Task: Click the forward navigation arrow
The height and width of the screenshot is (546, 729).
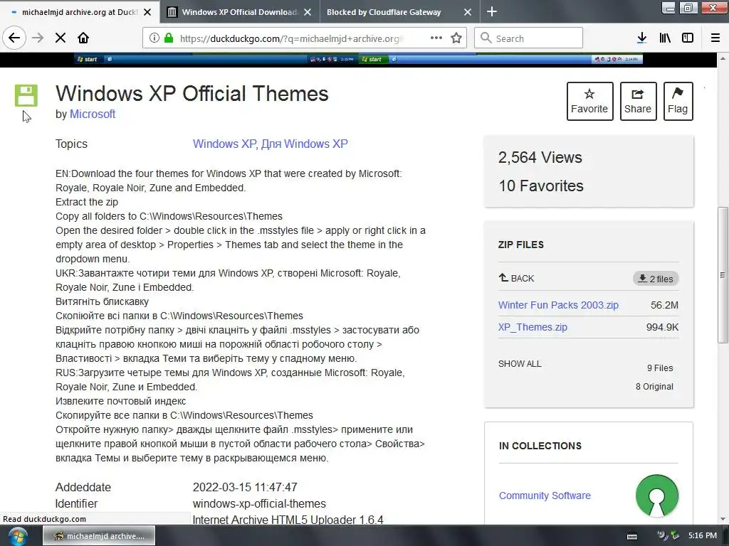Action: 38,38
